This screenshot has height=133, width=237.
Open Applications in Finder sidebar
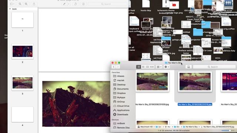pos(123,110)
